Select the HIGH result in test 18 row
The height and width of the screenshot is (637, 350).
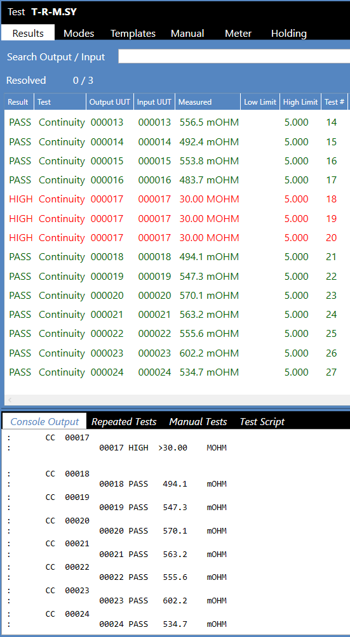click(21, 199)
